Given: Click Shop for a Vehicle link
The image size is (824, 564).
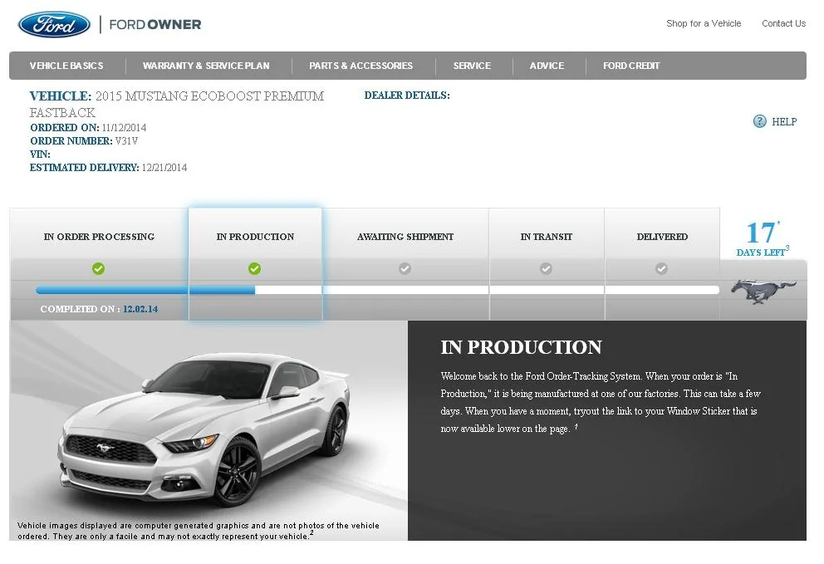Looking at the screenshot, I should click(x=704, y=23).
